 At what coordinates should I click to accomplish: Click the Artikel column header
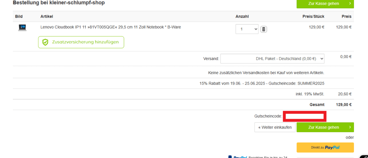click(47, 17)
